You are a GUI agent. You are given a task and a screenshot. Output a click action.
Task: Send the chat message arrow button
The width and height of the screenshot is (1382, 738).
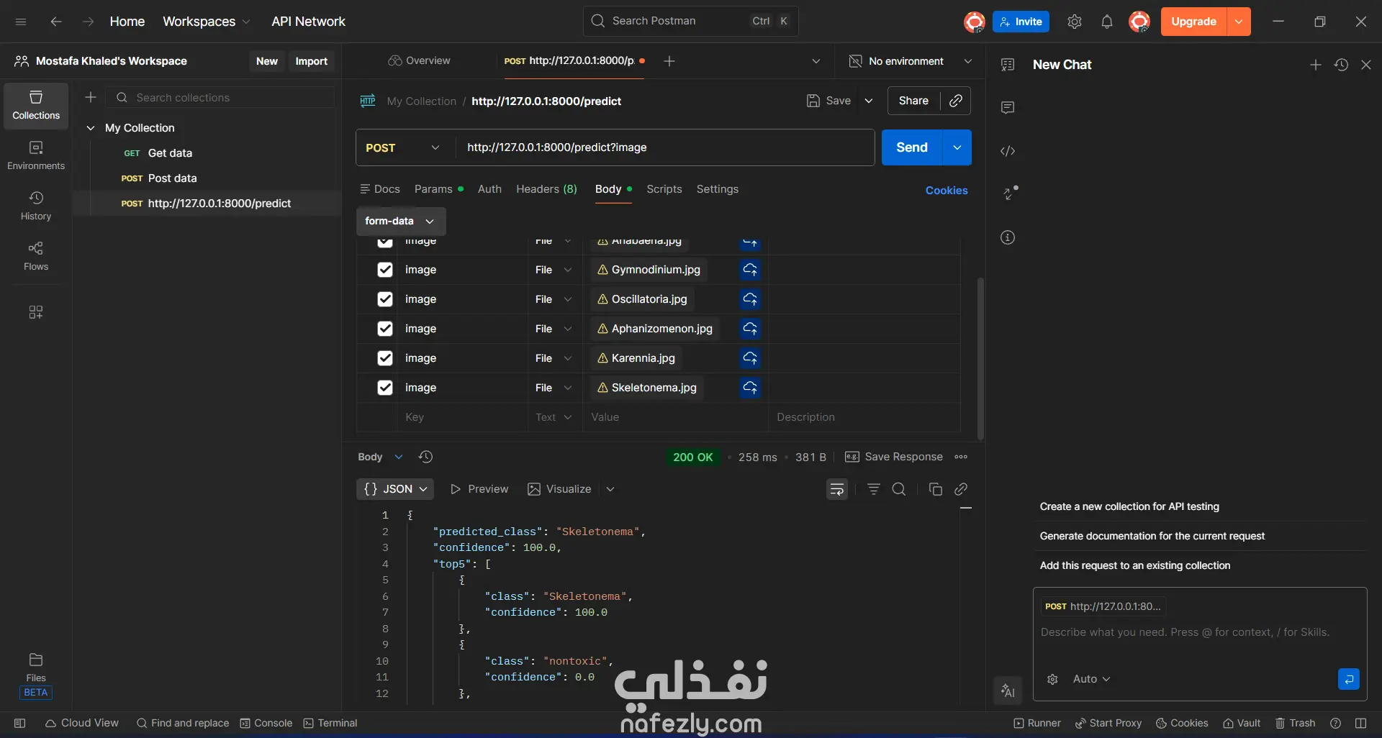[1349, 679]
